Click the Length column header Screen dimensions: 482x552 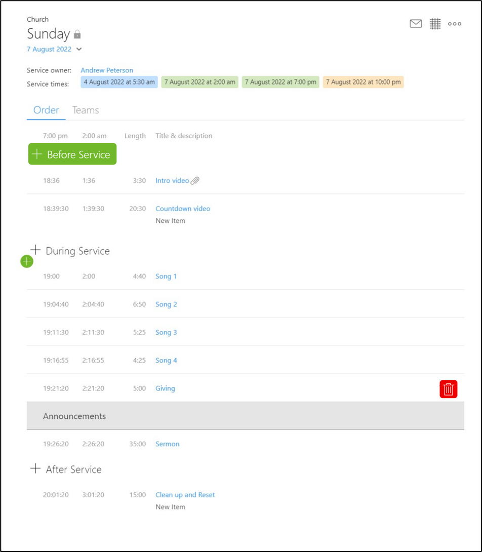coord(135,136)
